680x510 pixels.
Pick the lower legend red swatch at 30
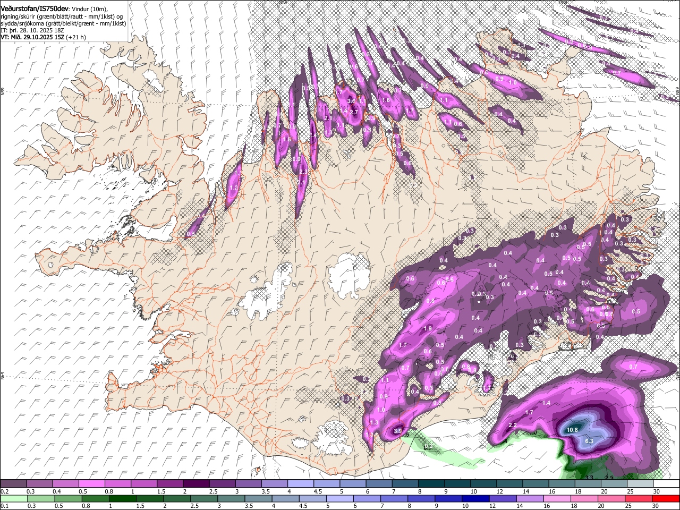point(665,498)
